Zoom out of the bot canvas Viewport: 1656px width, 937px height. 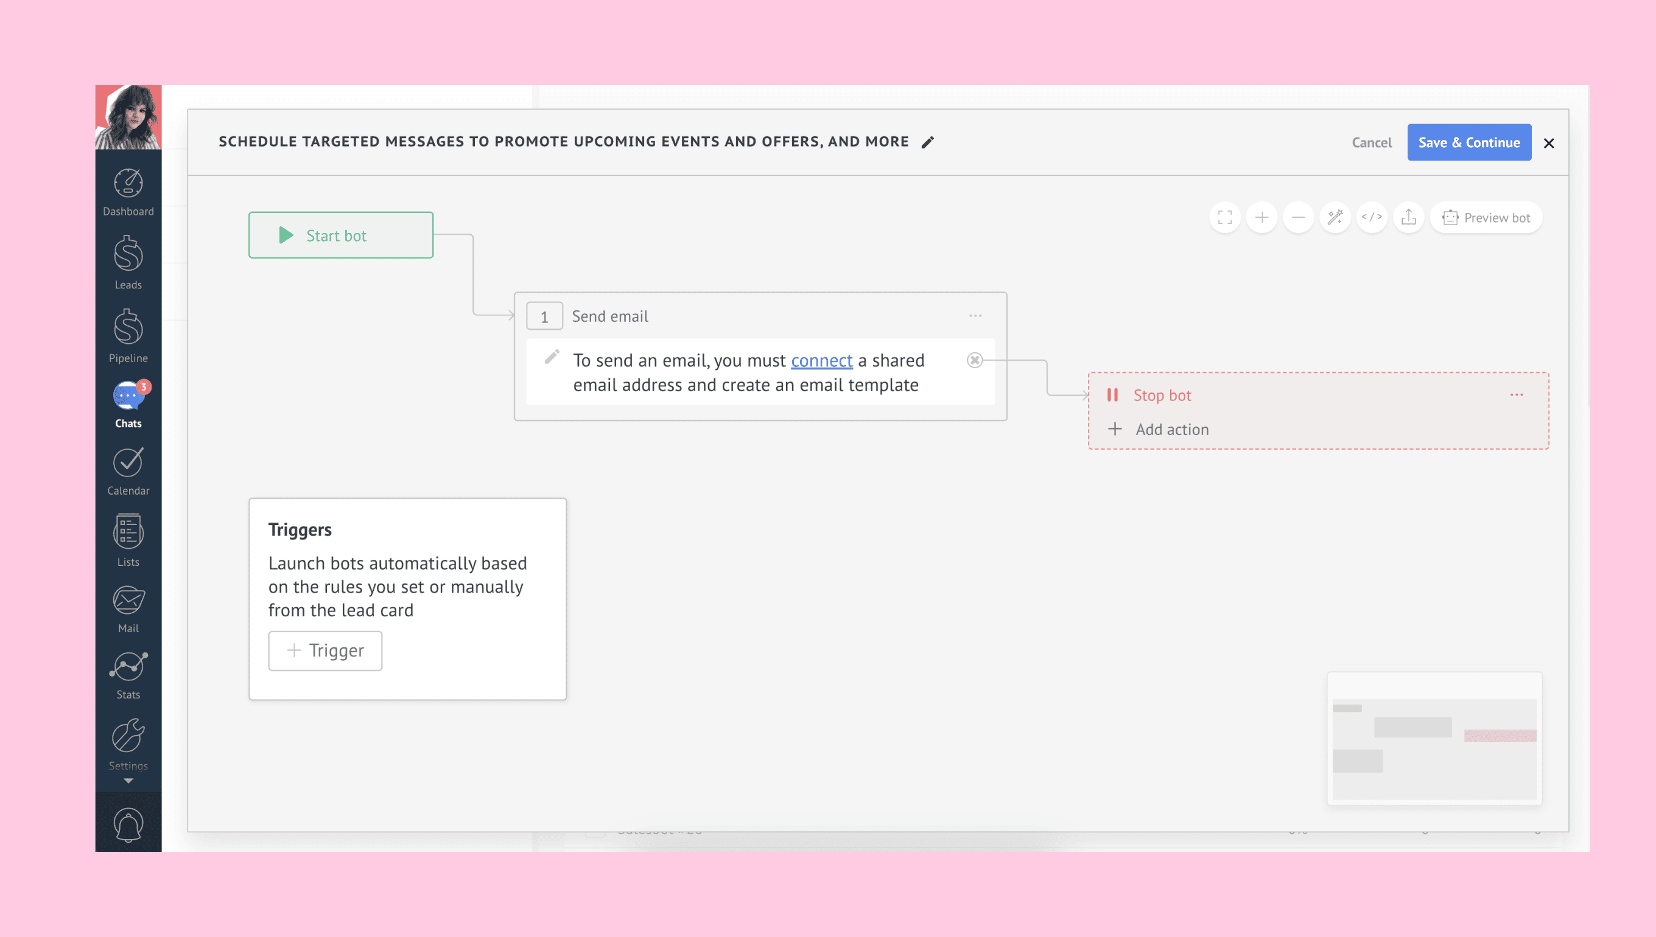coord(1298,218)
